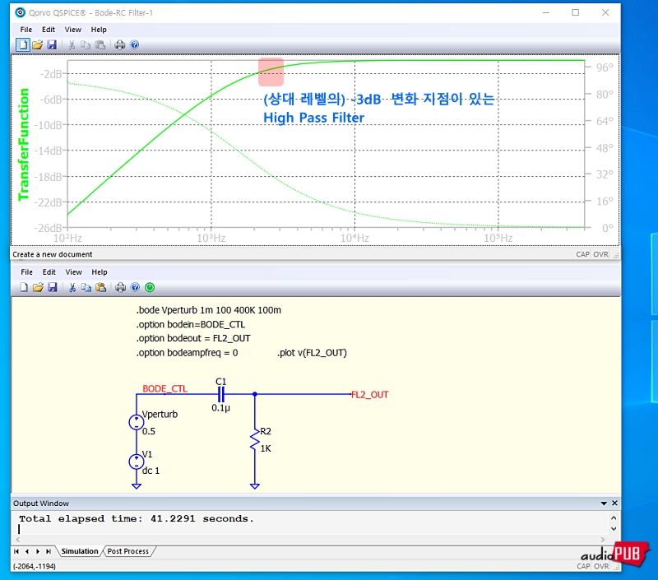Click Print icon in waveform viewer toolbar
This screenshot has width=658, height=580.
coord(120,45)
